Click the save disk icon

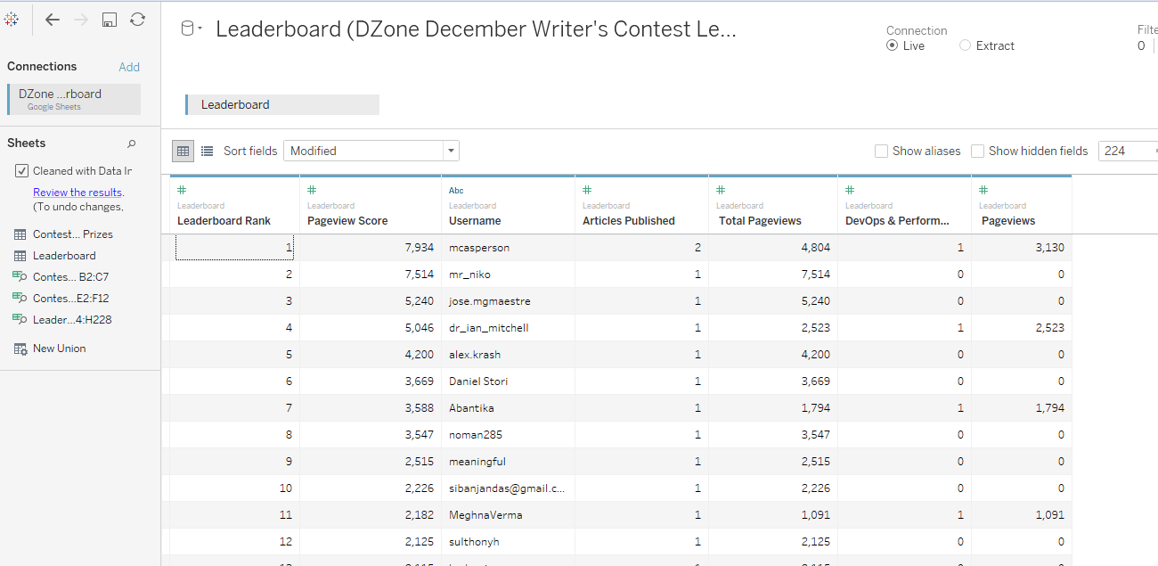[110, 20]
